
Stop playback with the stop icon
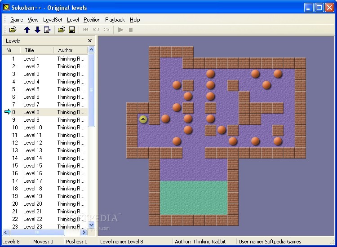point(130,30)
